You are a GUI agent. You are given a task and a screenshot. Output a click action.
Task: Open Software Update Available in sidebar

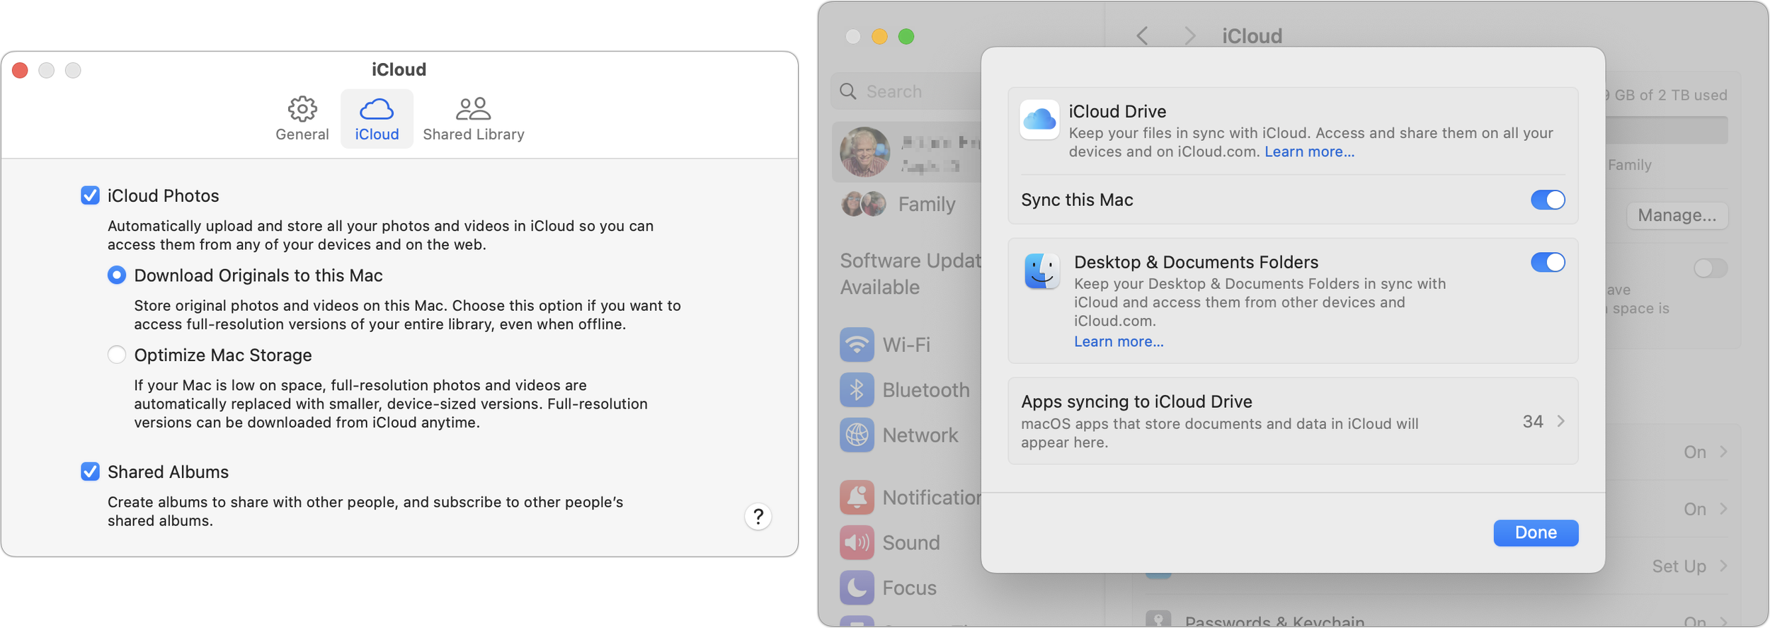point(910,274)
